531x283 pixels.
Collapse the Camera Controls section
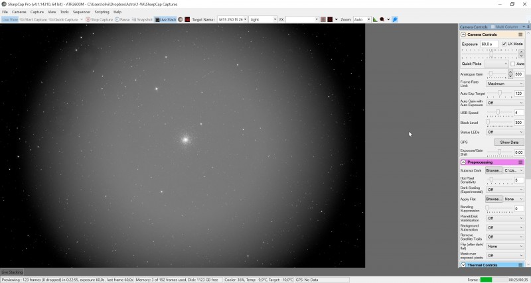click(x=463, y=34)
